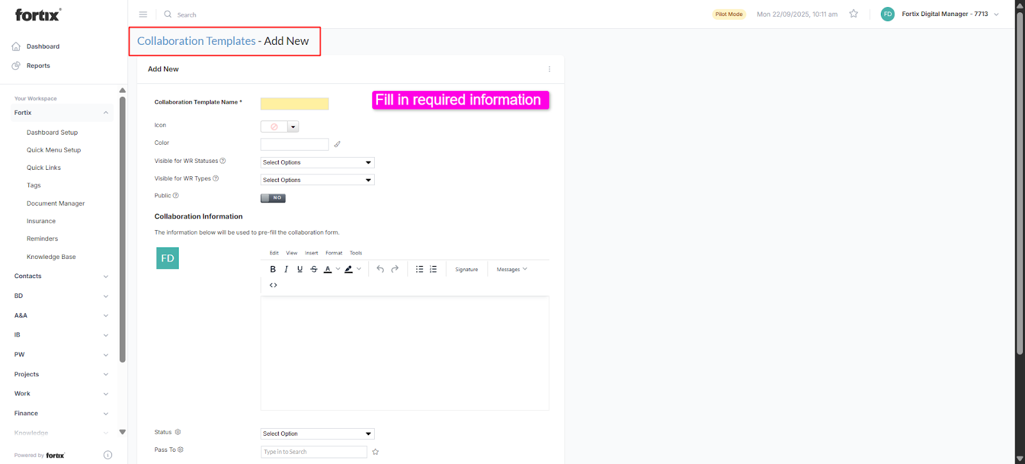Undo last edit in editor

[381, 269]
